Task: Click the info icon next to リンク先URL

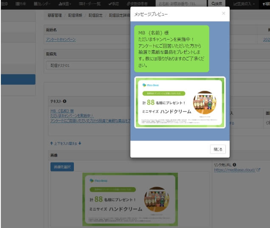Action: pos(234,165)
